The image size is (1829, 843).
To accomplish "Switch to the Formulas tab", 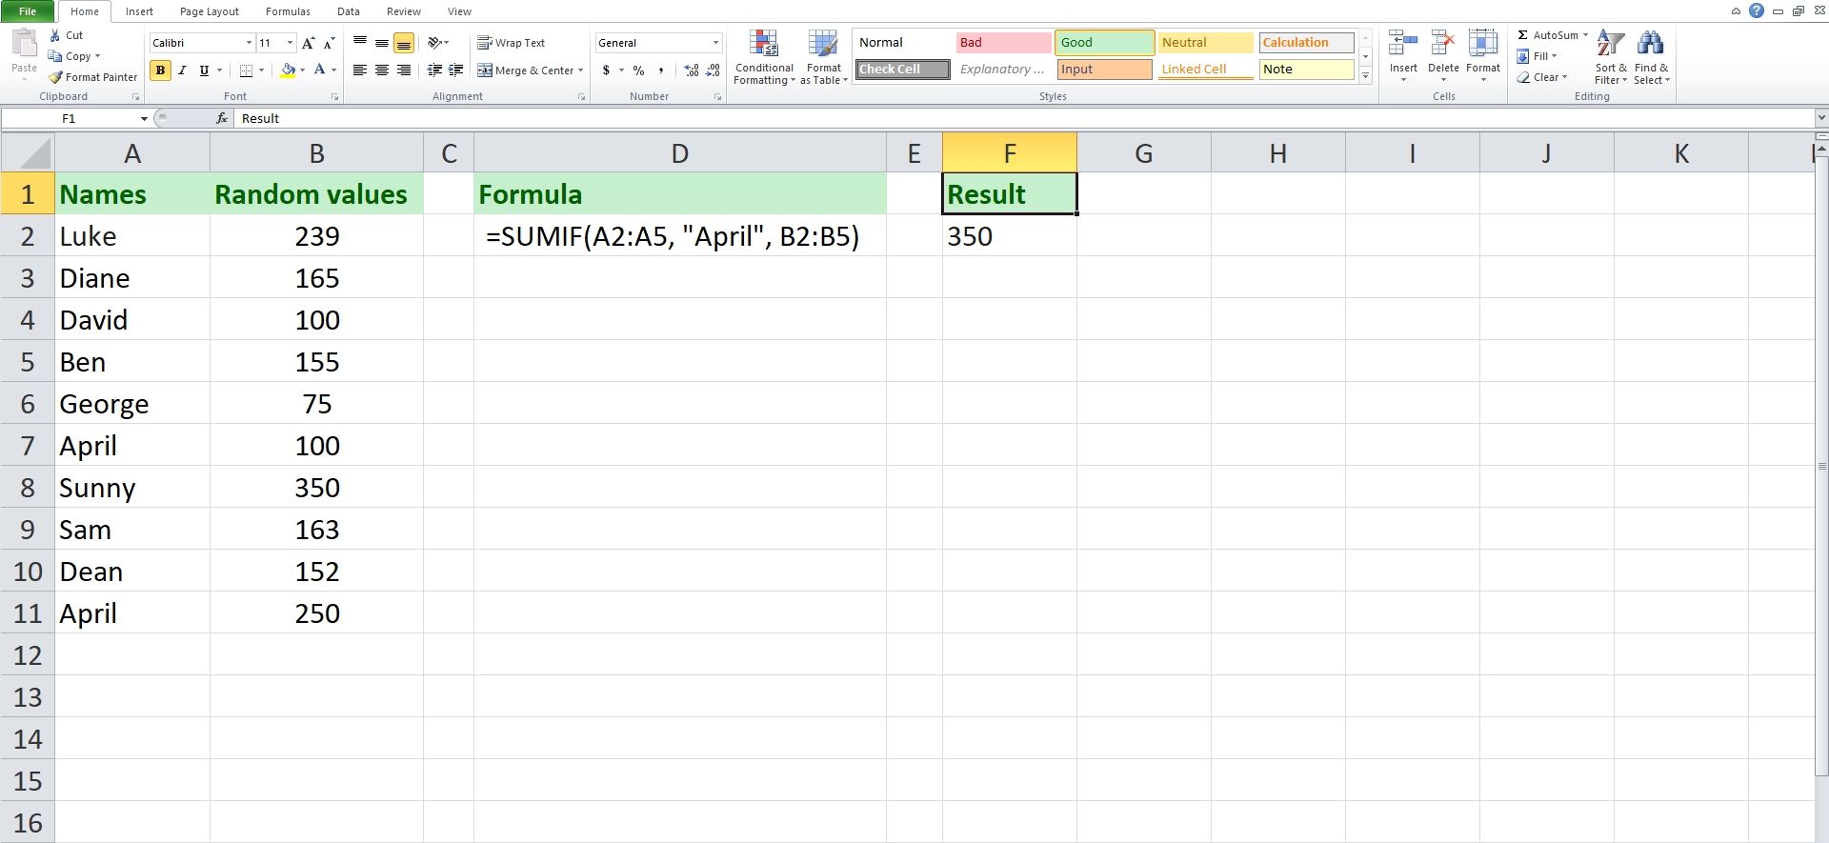I will click(x=288, y=11).
